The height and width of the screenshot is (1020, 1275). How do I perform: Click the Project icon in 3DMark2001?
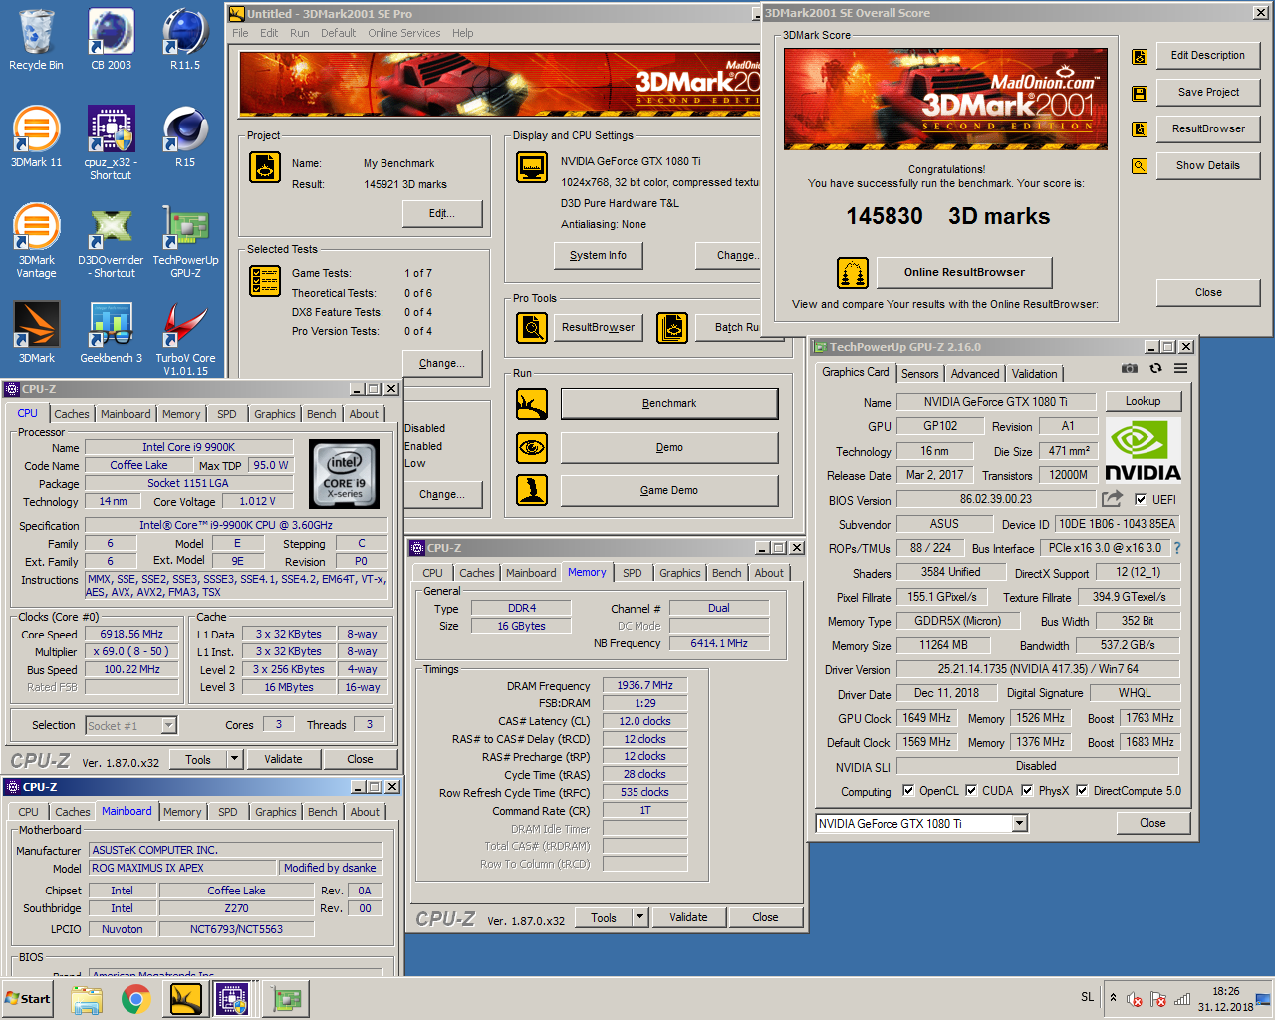pos(264,168)
